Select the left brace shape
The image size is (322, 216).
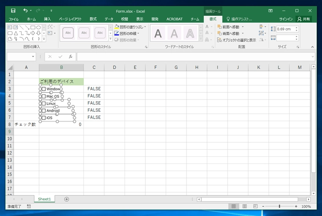(33, 39)
